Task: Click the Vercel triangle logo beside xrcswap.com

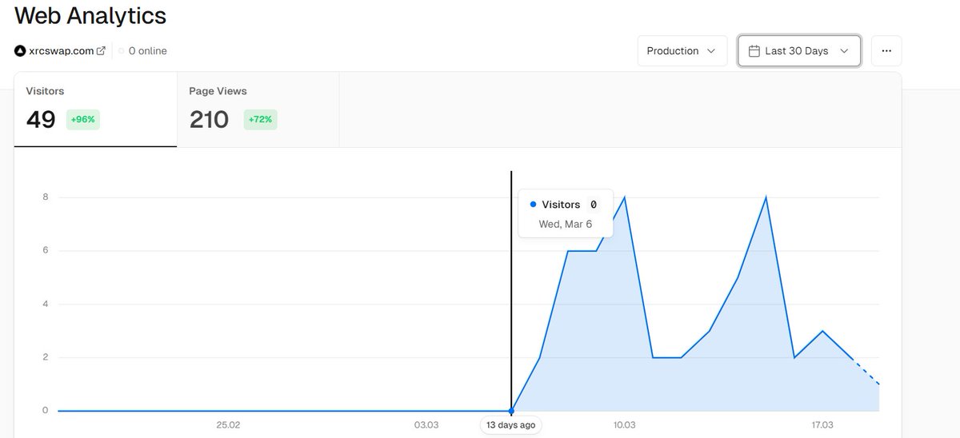Action: [20, 51]
